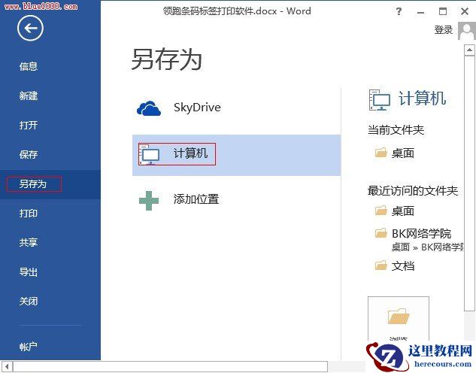Select 计算机 as the save location

[236, 155]
